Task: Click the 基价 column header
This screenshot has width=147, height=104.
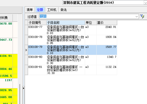Action: click(x=107, y=23)
